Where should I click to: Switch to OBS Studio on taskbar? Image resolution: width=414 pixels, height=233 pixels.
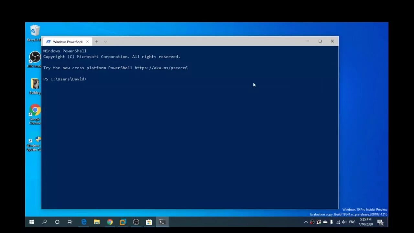[136, 222]
